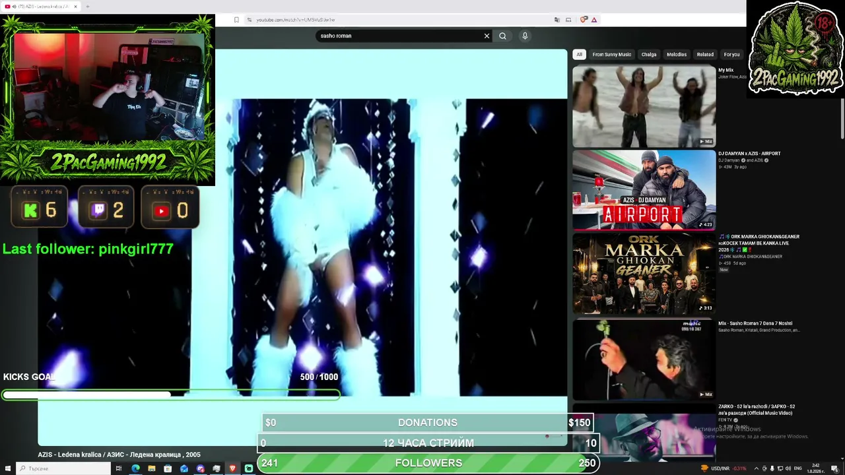Viewport: 845px width, 475px height.
Task: Click the video title 'AZIS - Ledena kralica'
Action: coord(119,455)
